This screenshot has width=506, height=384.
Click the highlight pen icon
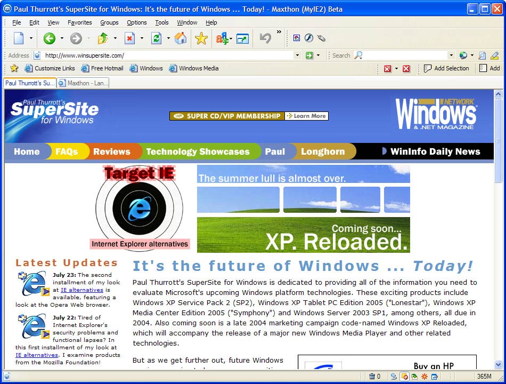pyautogui.click(x=494, y=55)
